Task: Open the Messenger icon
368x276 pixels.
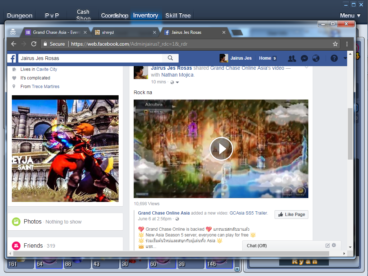Action: pyautogui.click(x=304, y=59)
